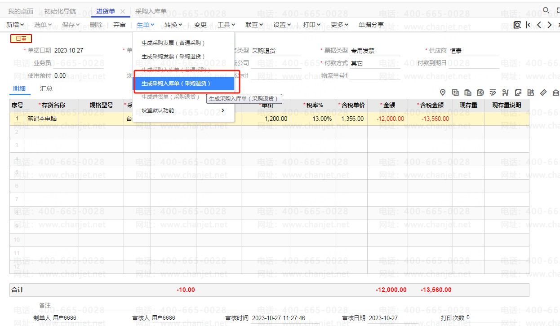Click the warehouse house icon above table
This screenshot has height=326, width=560.
point(556,93)
